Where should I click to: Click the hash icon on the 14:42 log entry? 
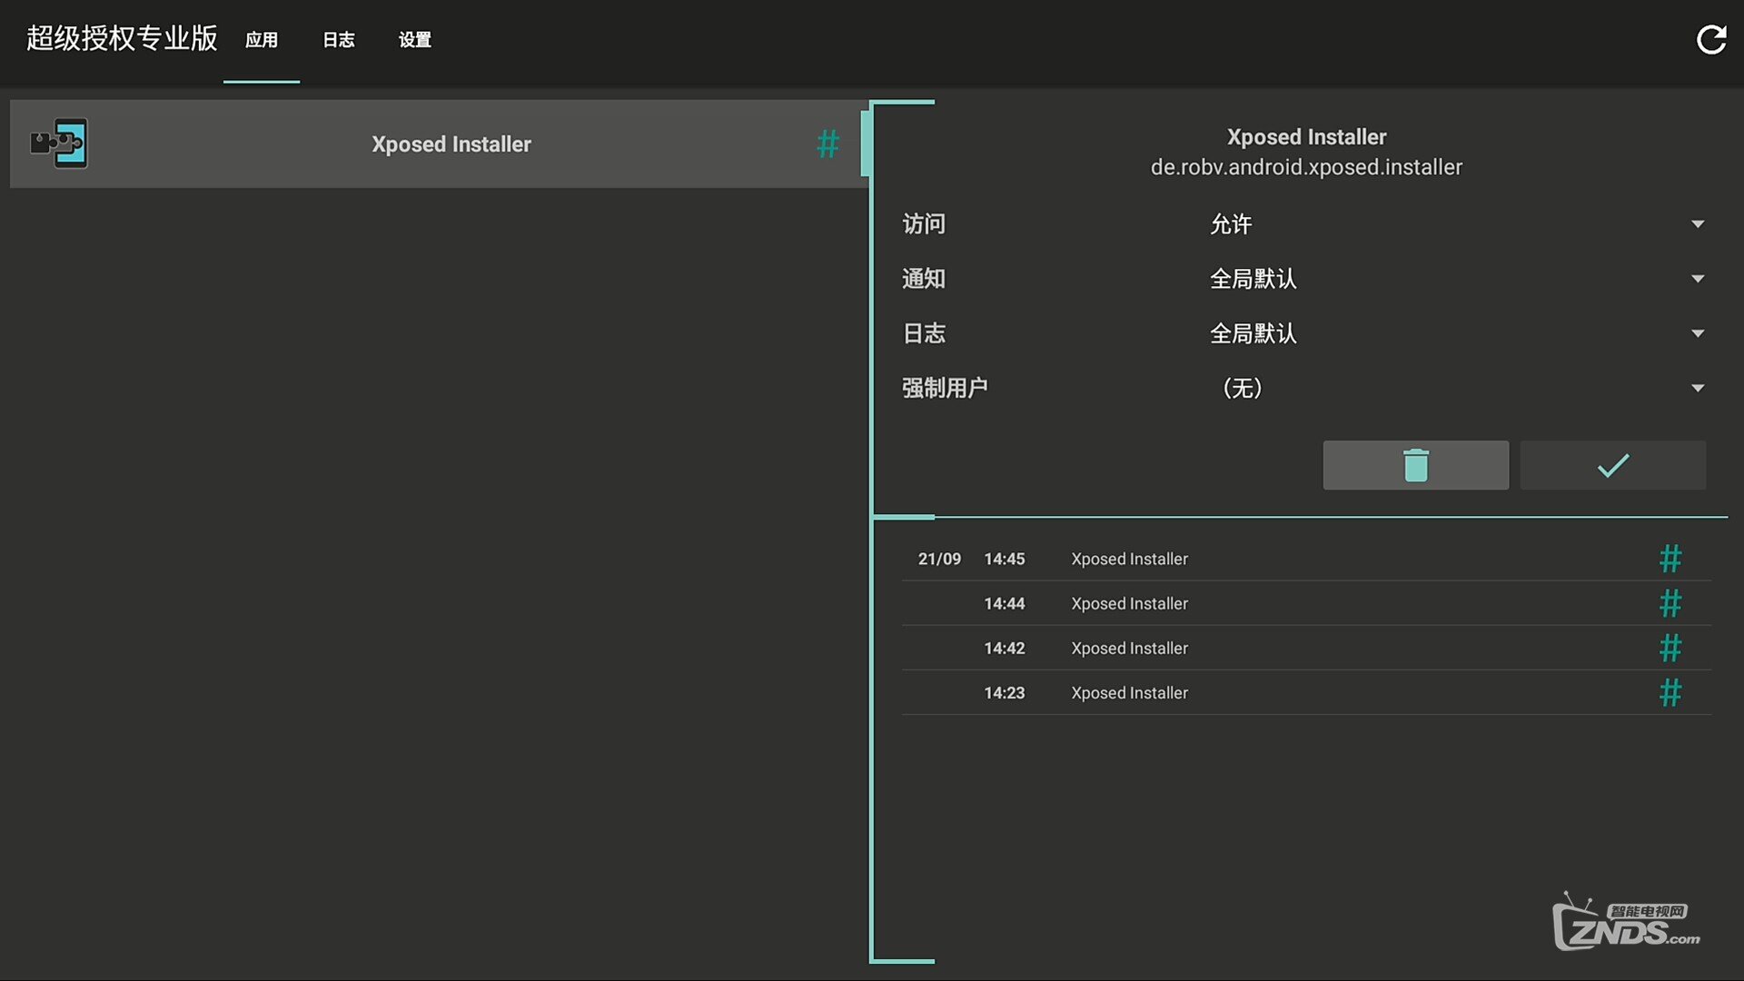click(x=1670, y=648)
